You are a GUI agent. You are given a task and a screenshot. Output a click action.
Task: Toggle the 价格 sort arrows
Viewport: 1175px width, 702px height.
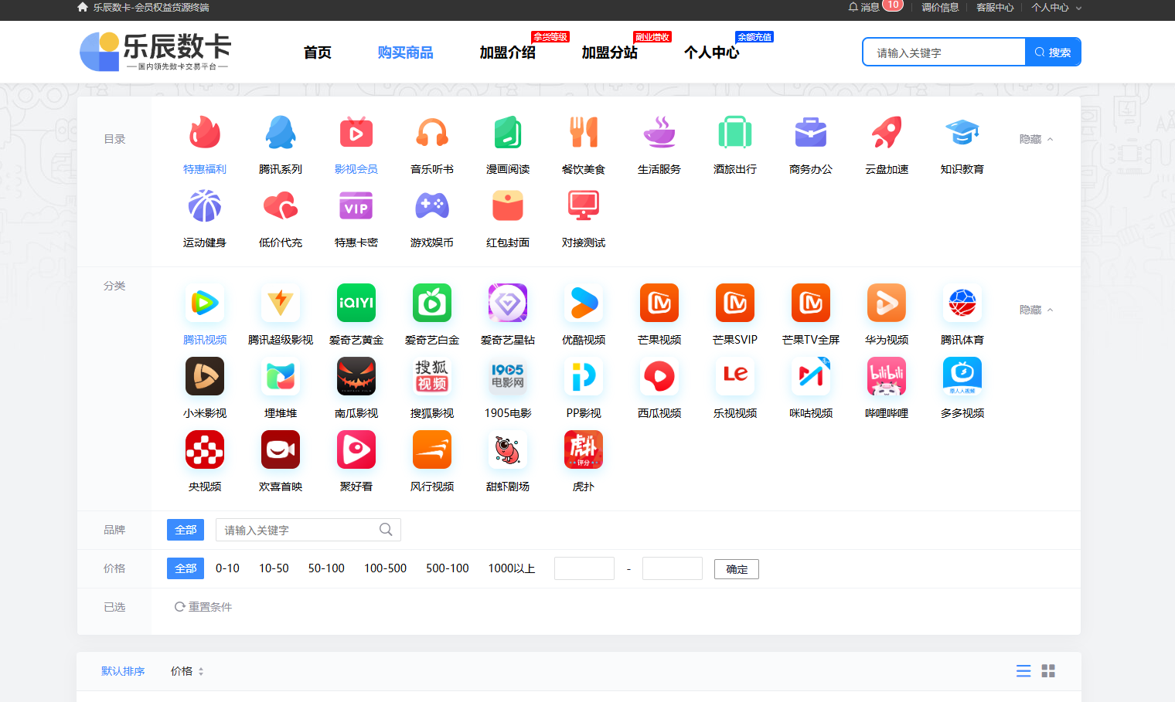(201, 672)
